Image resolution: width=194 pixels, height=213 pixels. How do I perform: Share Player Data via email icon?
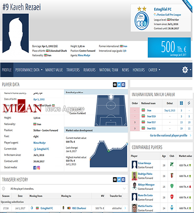pyautogui.click(x=115, y=85)
